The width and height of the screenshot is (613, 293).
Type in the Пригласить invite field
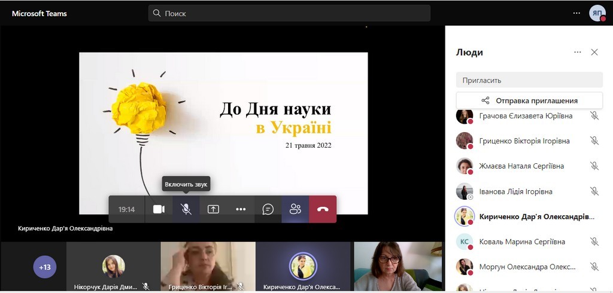click(x=529, y=80)
